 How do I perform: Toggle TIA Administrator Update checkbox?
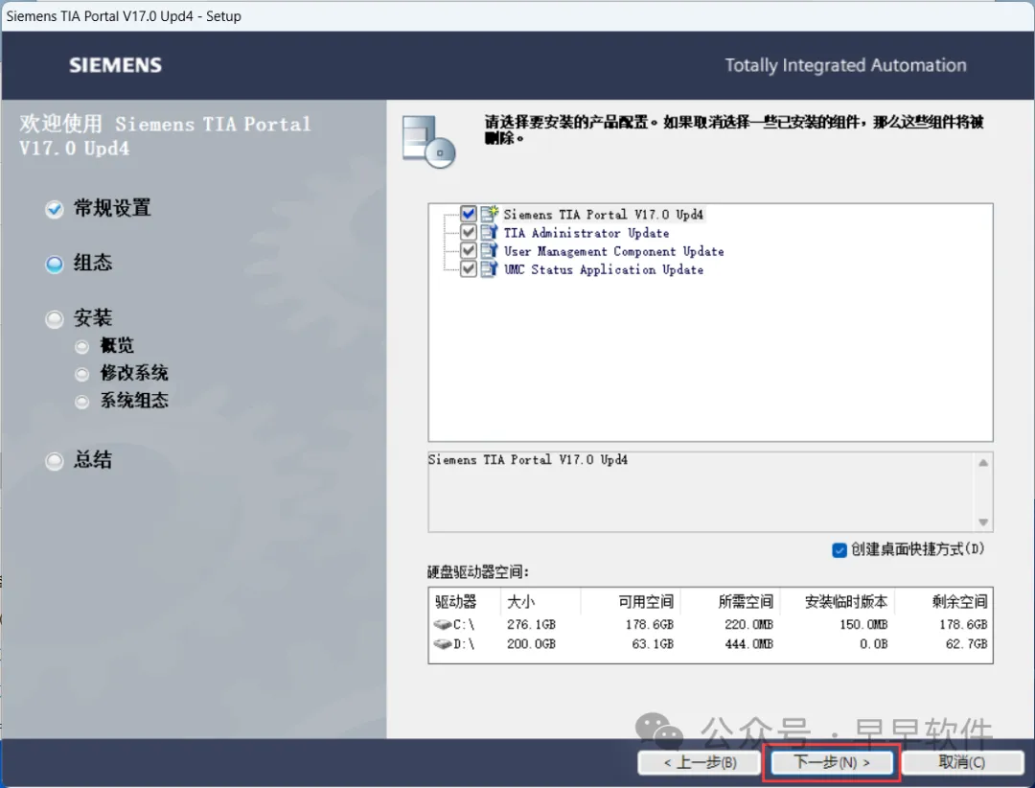[468, 232]
